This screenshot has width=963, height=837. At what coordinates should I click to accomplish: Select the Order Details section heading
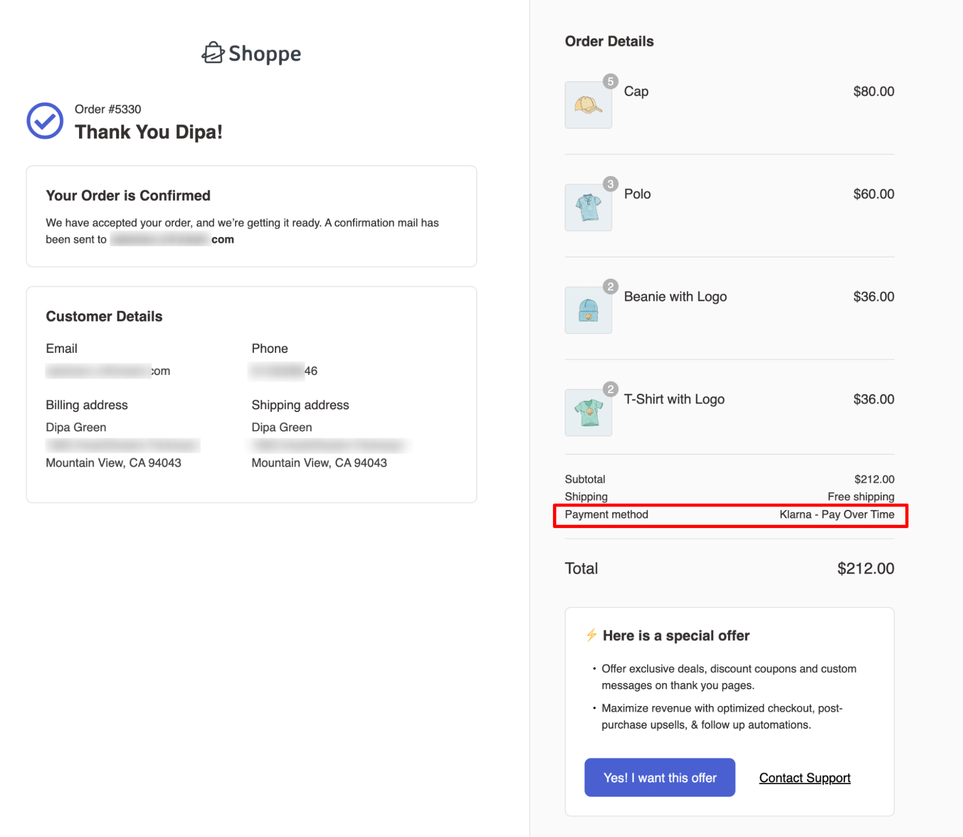coord(609,41)
